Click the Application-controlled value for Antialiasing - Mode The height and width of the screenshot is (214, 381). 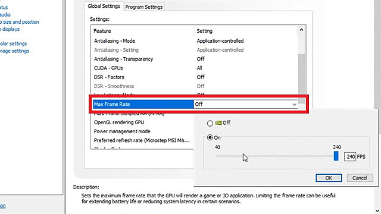[x=220, y=41]
